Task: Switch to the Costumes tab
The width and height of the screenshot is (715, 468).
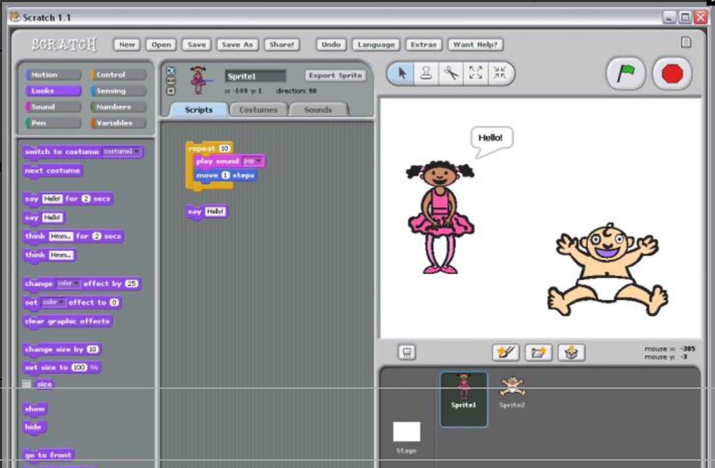Action: (x=258, y=110)
